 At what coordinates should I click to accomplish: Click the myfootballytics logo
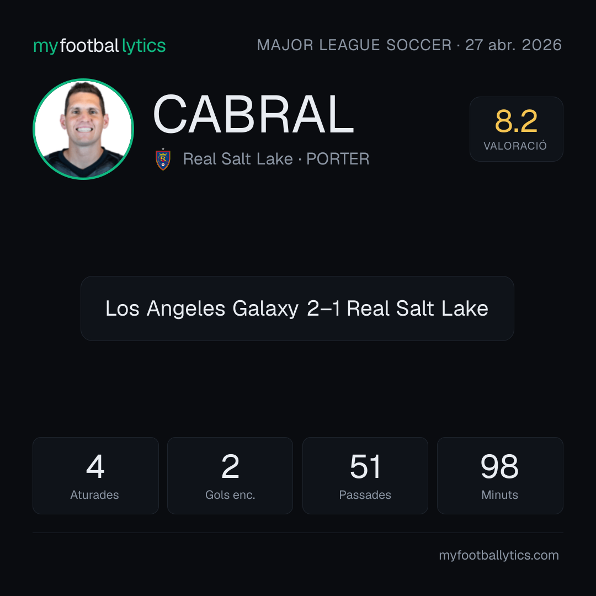(99, 46)
